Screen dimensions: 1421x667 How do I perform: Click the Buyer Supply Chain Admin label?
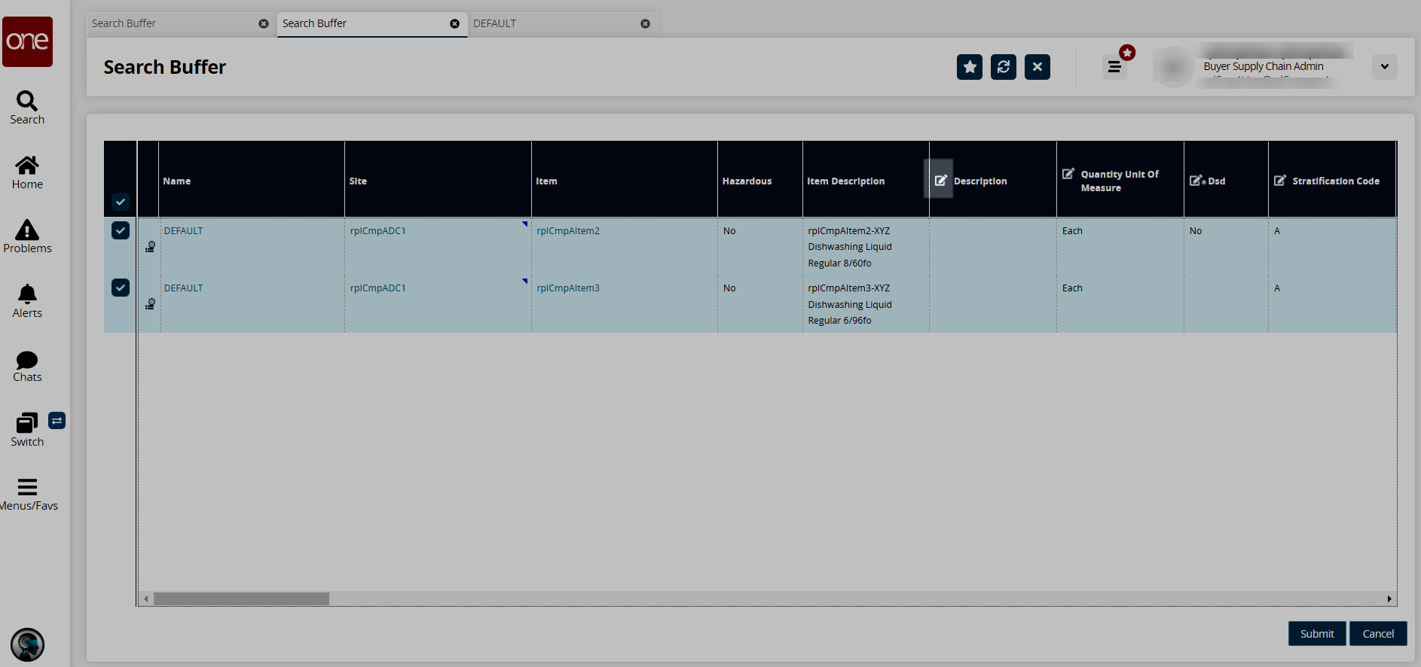[x=1263, y=66]
